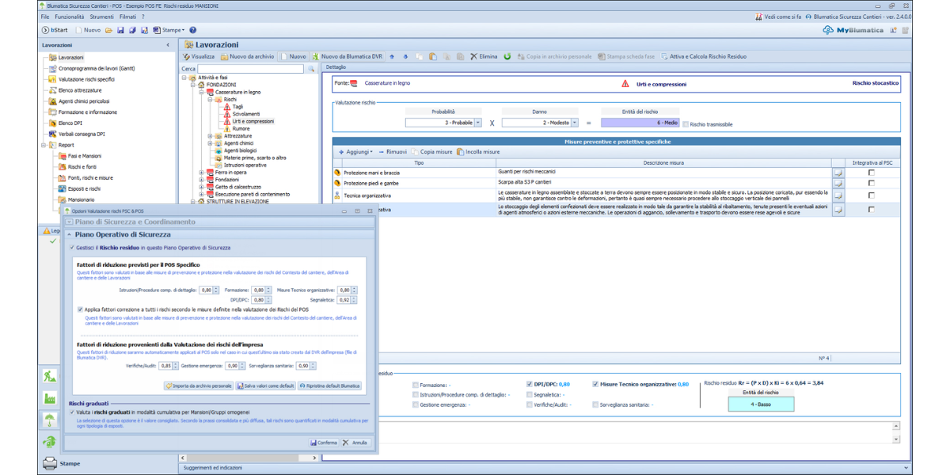The height and width of the screenshot is (475, 950).
Task: Enable the Rischio trasmissibile checkbox
Action: (x=686, y=123)
